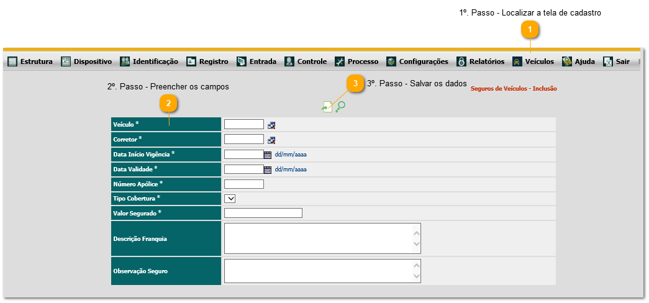649x303 pixels.
Task: Click the 'Número Apólice *' label
Action: click(138, 184)
